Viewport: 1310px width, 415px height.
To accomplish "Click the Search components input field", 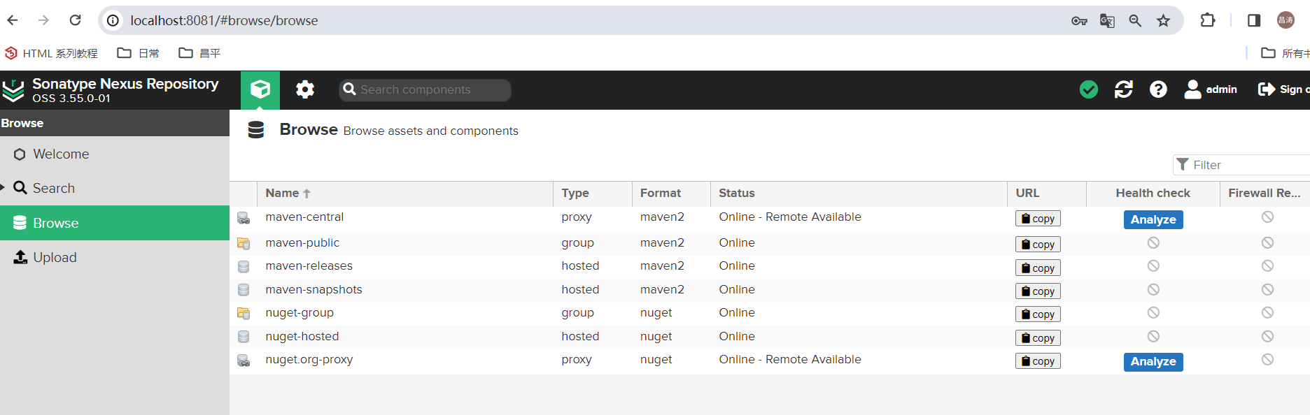I will (x=425, y=89).
